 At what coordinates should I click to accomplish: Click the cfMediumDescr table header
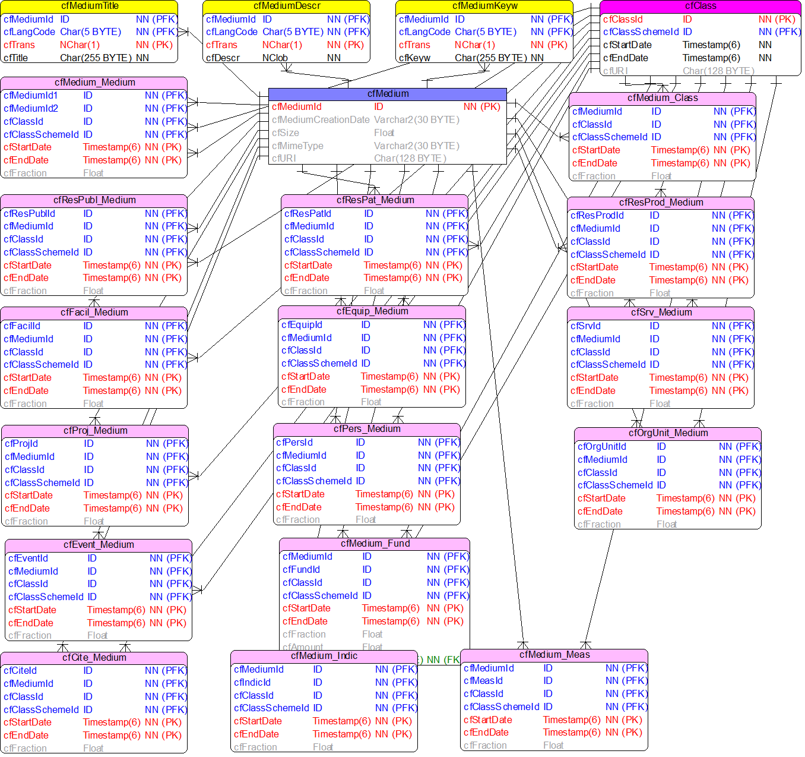[287, 6]
